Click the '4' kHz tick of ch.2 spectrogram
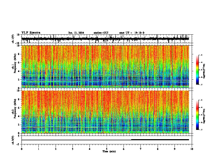The height and width of the screenshot is (167, 216). [x=19, y=116]
